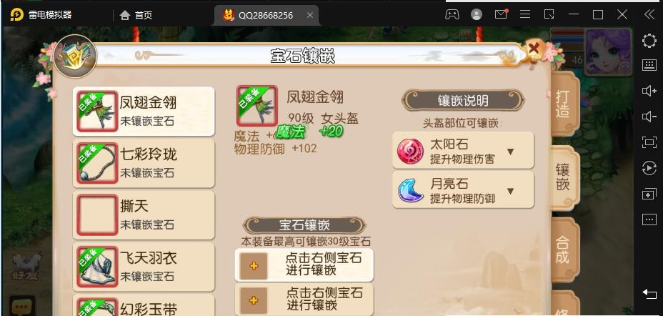Click the first empty gem slot plus

[x=254, y=266]
